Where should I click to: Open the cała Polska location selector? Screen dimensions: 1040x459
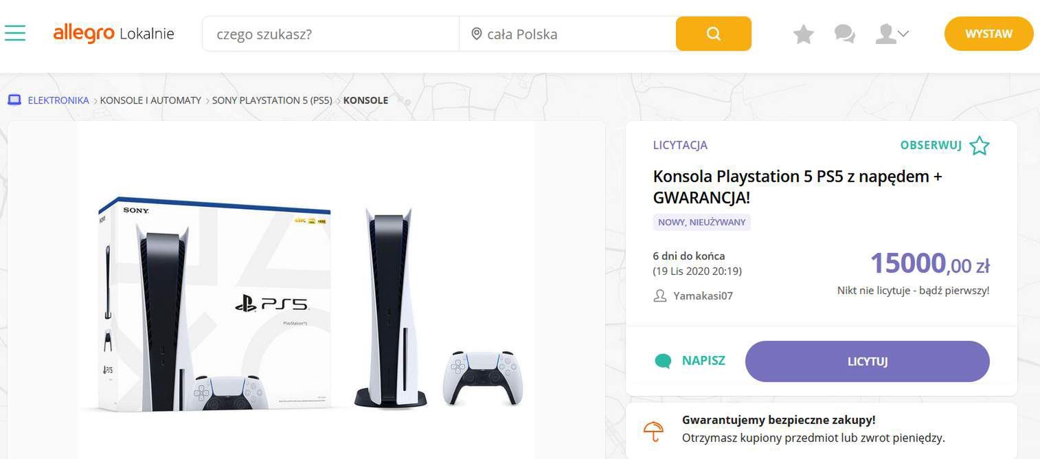[x=567, y=34]
